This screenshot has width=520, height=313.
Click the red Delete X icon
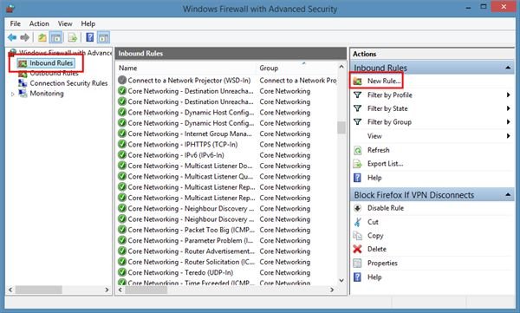click(357, 249)
